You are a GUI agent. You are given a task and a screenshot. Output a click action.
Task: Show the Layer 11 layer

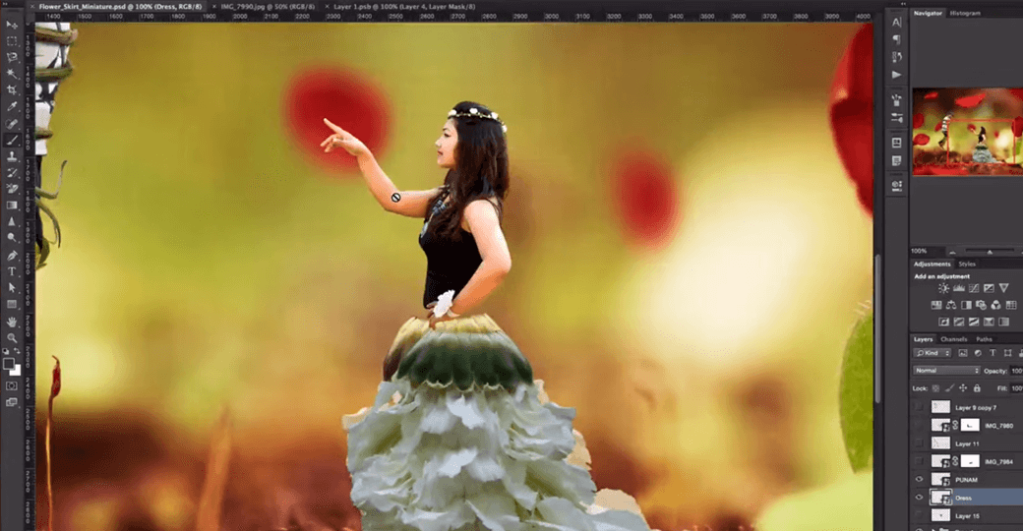pos(920,443)
